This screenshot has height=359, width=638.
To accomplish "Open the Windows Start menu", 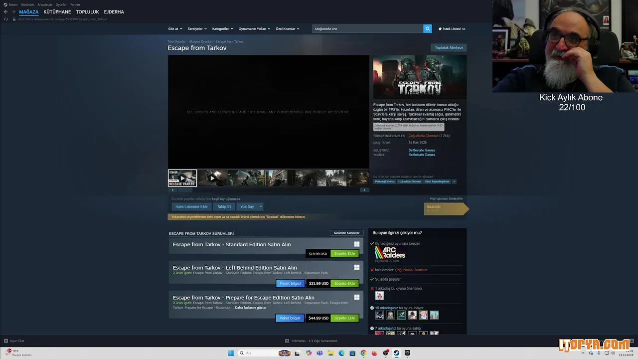I will coord(231,353).
